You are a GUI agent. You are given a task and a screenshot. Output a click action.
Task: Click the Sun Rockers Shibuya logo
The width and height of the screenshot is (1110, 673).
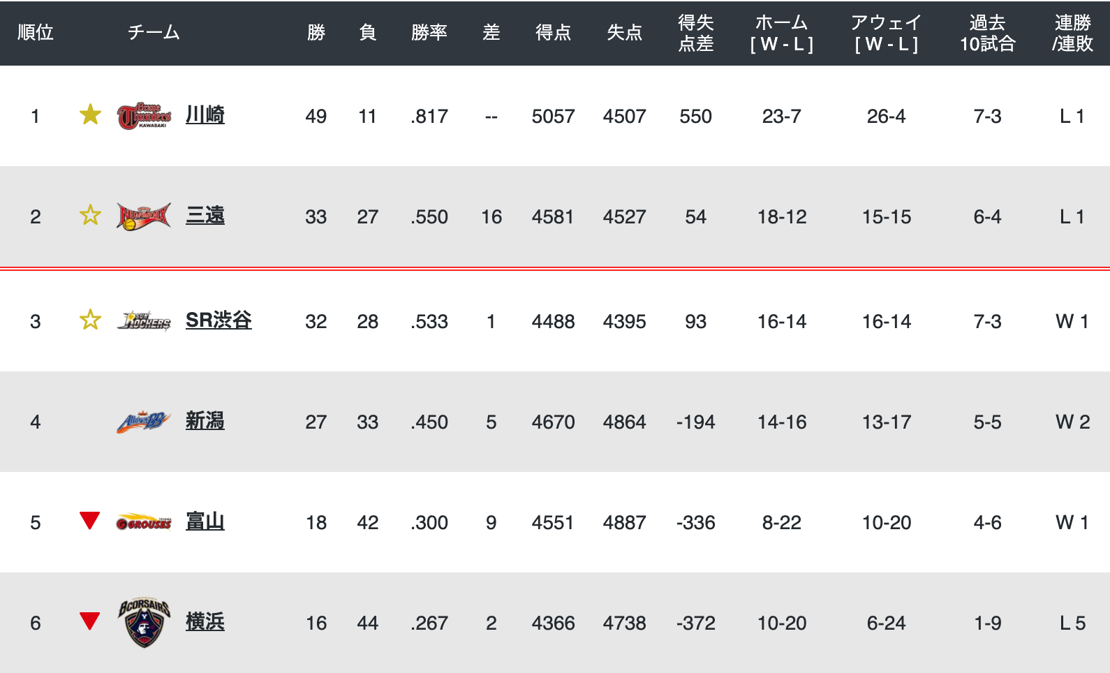144,321
